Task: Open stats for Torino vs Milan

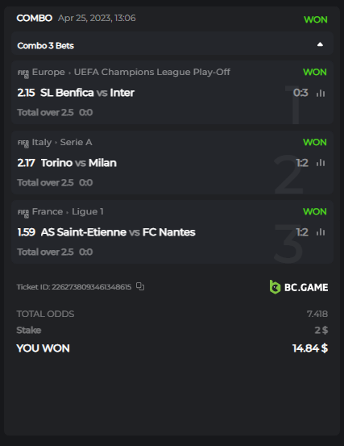Action: [x=321, y=163]
